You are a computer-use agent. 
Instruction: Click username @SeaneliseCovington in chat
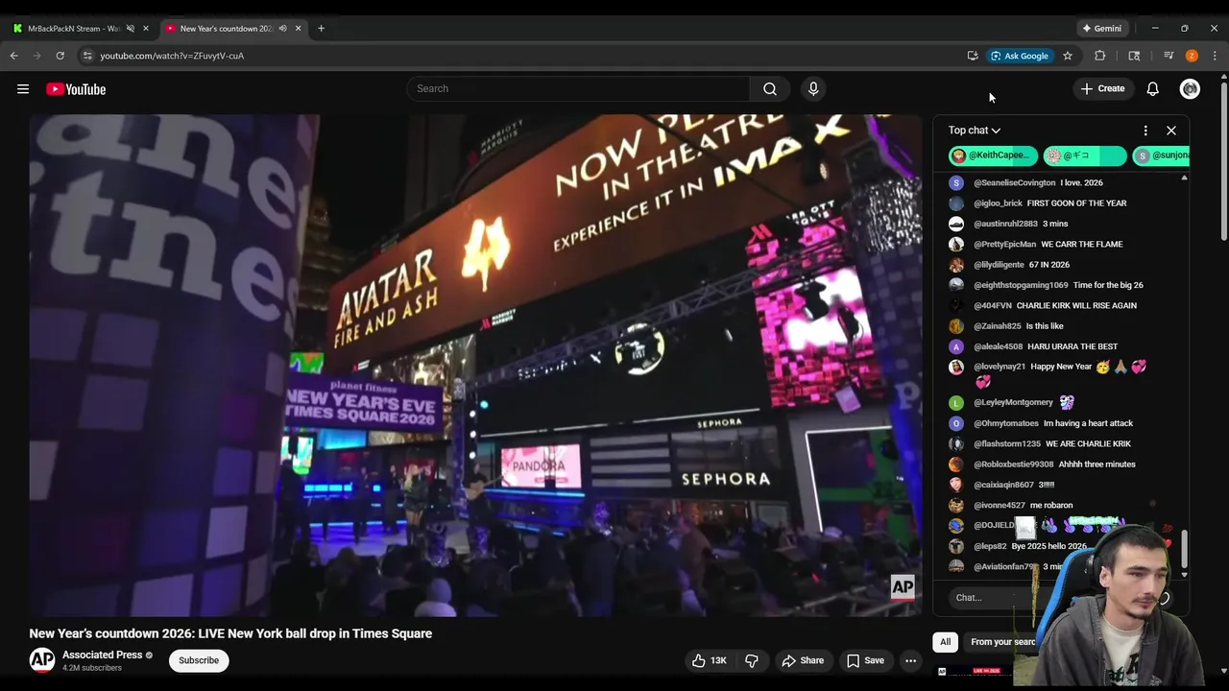point(1014,182)
